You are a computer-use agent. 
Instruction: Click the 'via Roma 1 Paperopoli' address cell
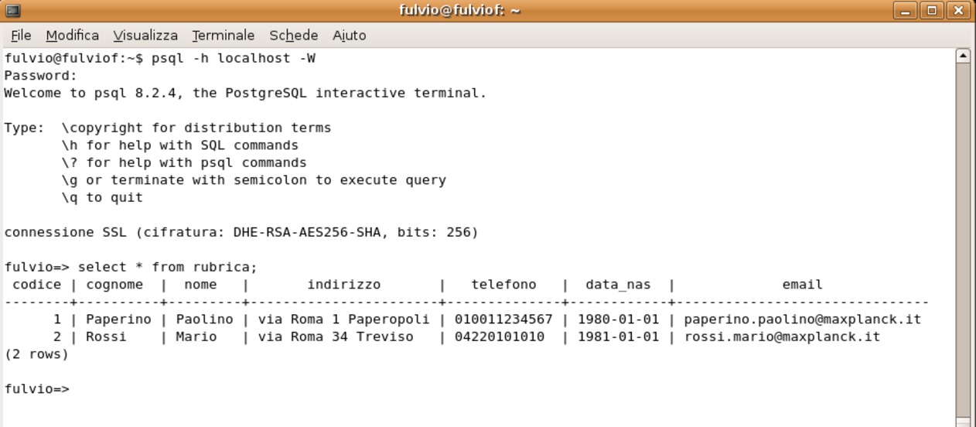[343, 319]
